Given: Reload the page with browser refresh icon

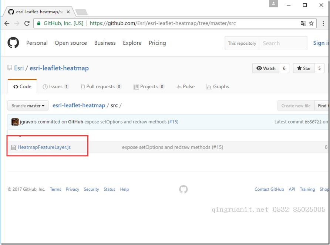Looking at the screenshot, I should point(27,23).
